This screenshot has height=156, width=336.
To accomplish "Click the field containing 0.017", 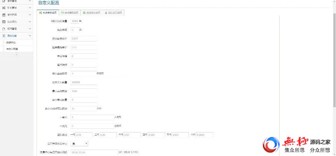I will tap(83, 38).
